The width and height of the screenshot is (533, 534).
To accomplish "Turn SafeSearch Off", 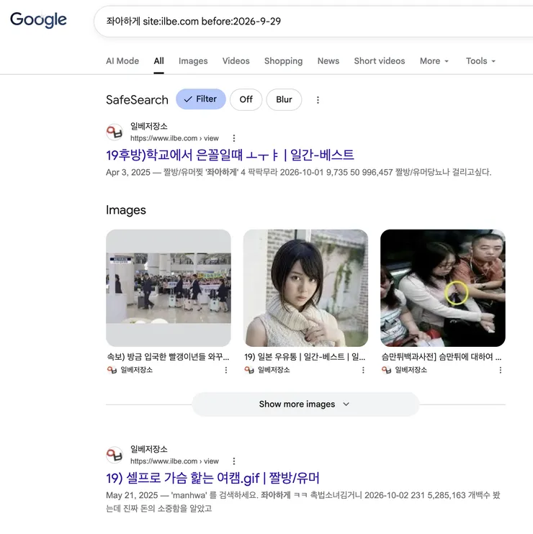I will click(246, 99).
